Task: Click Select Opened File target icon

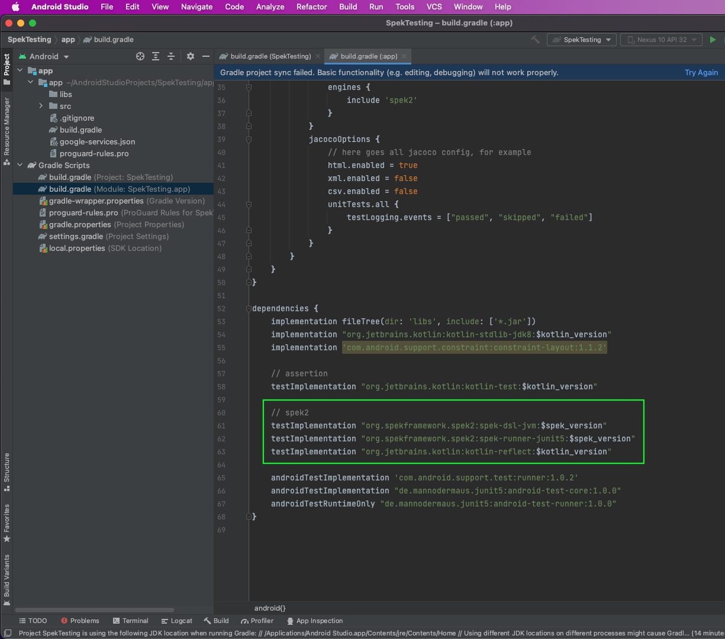Action: click(x=140, y=56)
